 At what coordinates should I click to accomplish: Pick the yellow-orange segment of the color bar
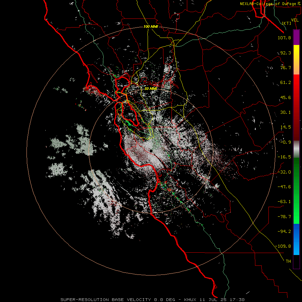pyautogui.click(x=296, y=60)
